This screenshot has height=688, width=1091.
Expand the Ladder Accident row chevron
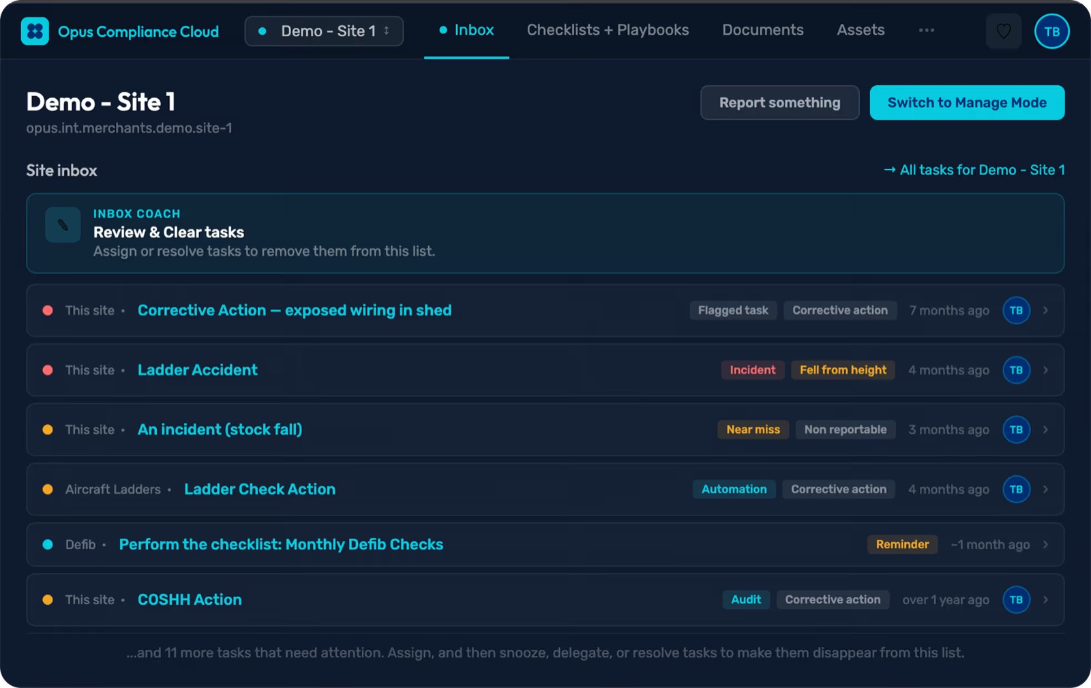coord(1045,370)
